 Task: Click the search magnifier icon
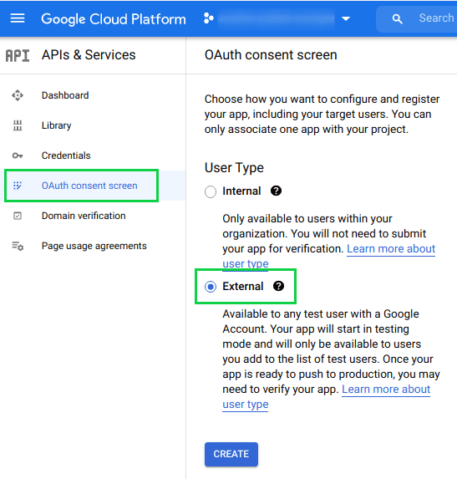click(x=397, y=19)
